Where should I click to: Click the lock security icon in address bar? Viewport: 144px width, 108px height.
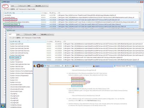tap(66, 66)
